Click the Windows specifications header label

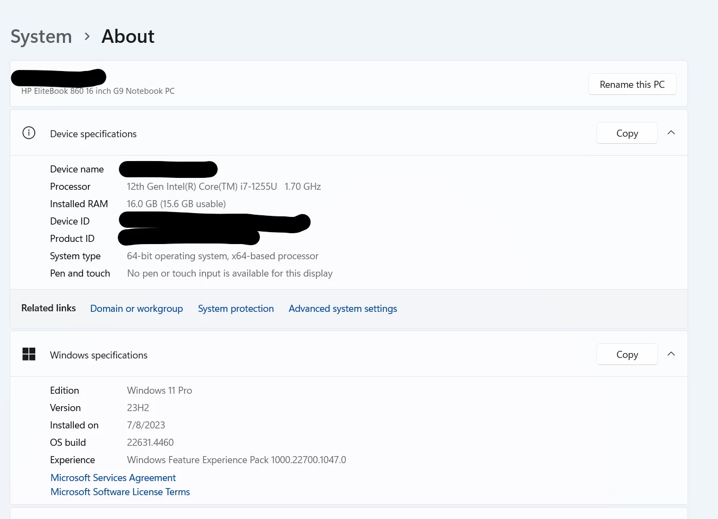(x=99, y=355)
